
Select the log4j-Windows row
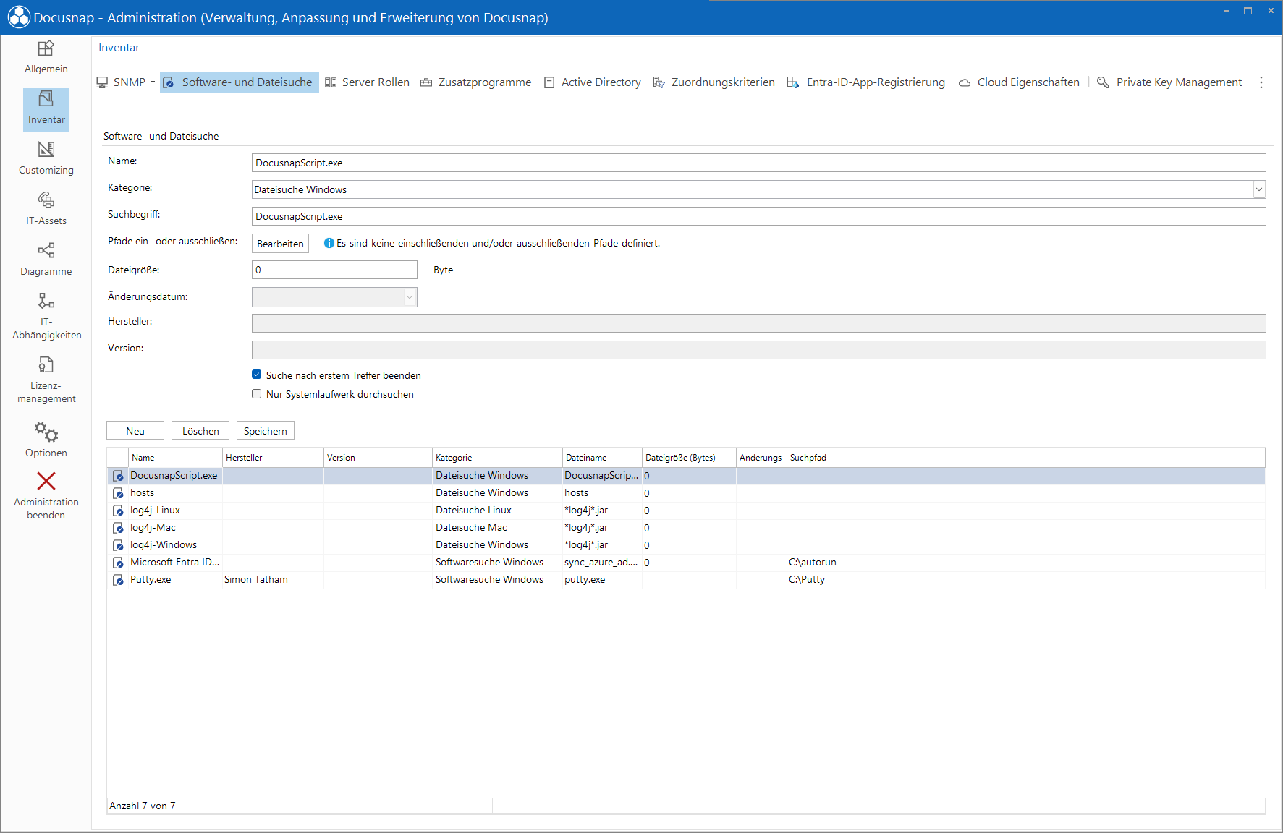686,545
